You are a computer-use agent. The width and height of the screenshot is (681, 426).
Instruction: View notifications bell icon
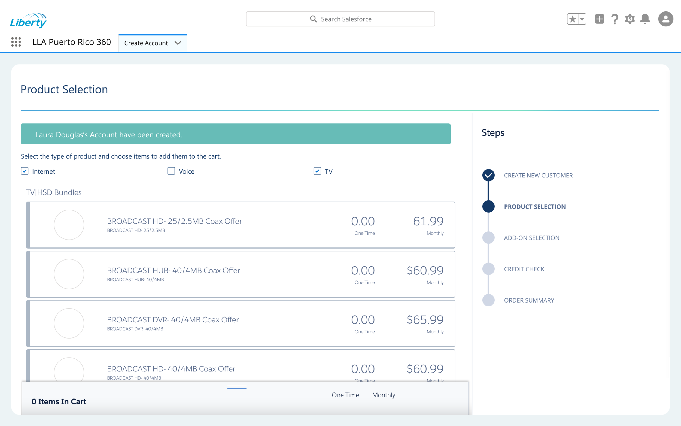pyautogui.click(x=645, y=19)
